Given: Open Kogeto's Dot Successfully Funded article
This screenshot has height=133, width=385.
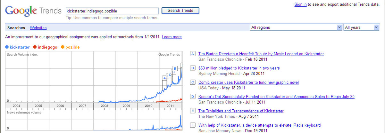Looking at the screenshot, I should 276,97.
